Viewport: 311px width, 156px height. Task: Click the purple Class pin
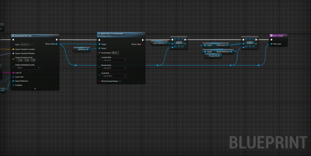[x=13, y=45]
